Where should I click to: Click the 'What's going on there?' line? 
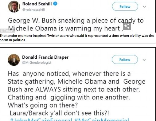[x=43, y=105]
